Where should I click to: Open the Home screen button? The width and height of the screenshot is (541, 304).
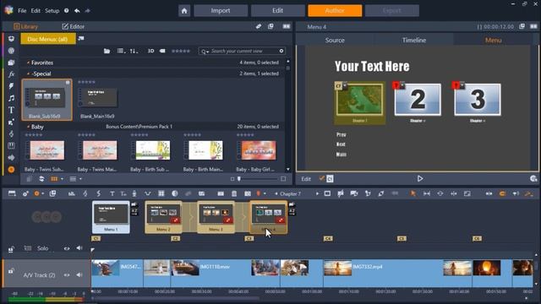click(x=184, y=11)
